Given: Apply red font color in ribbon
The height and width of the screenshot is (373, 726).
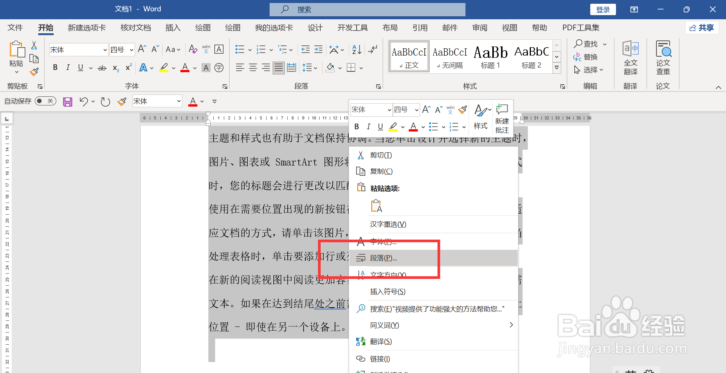Looking at the screenshot, I should (x=185, y=68).
